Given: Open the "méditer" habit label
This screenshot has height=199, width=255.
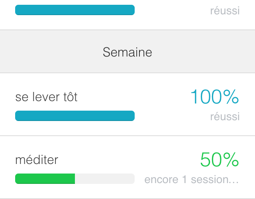Looking at the screenshot, I should click(x=37, y=160).
